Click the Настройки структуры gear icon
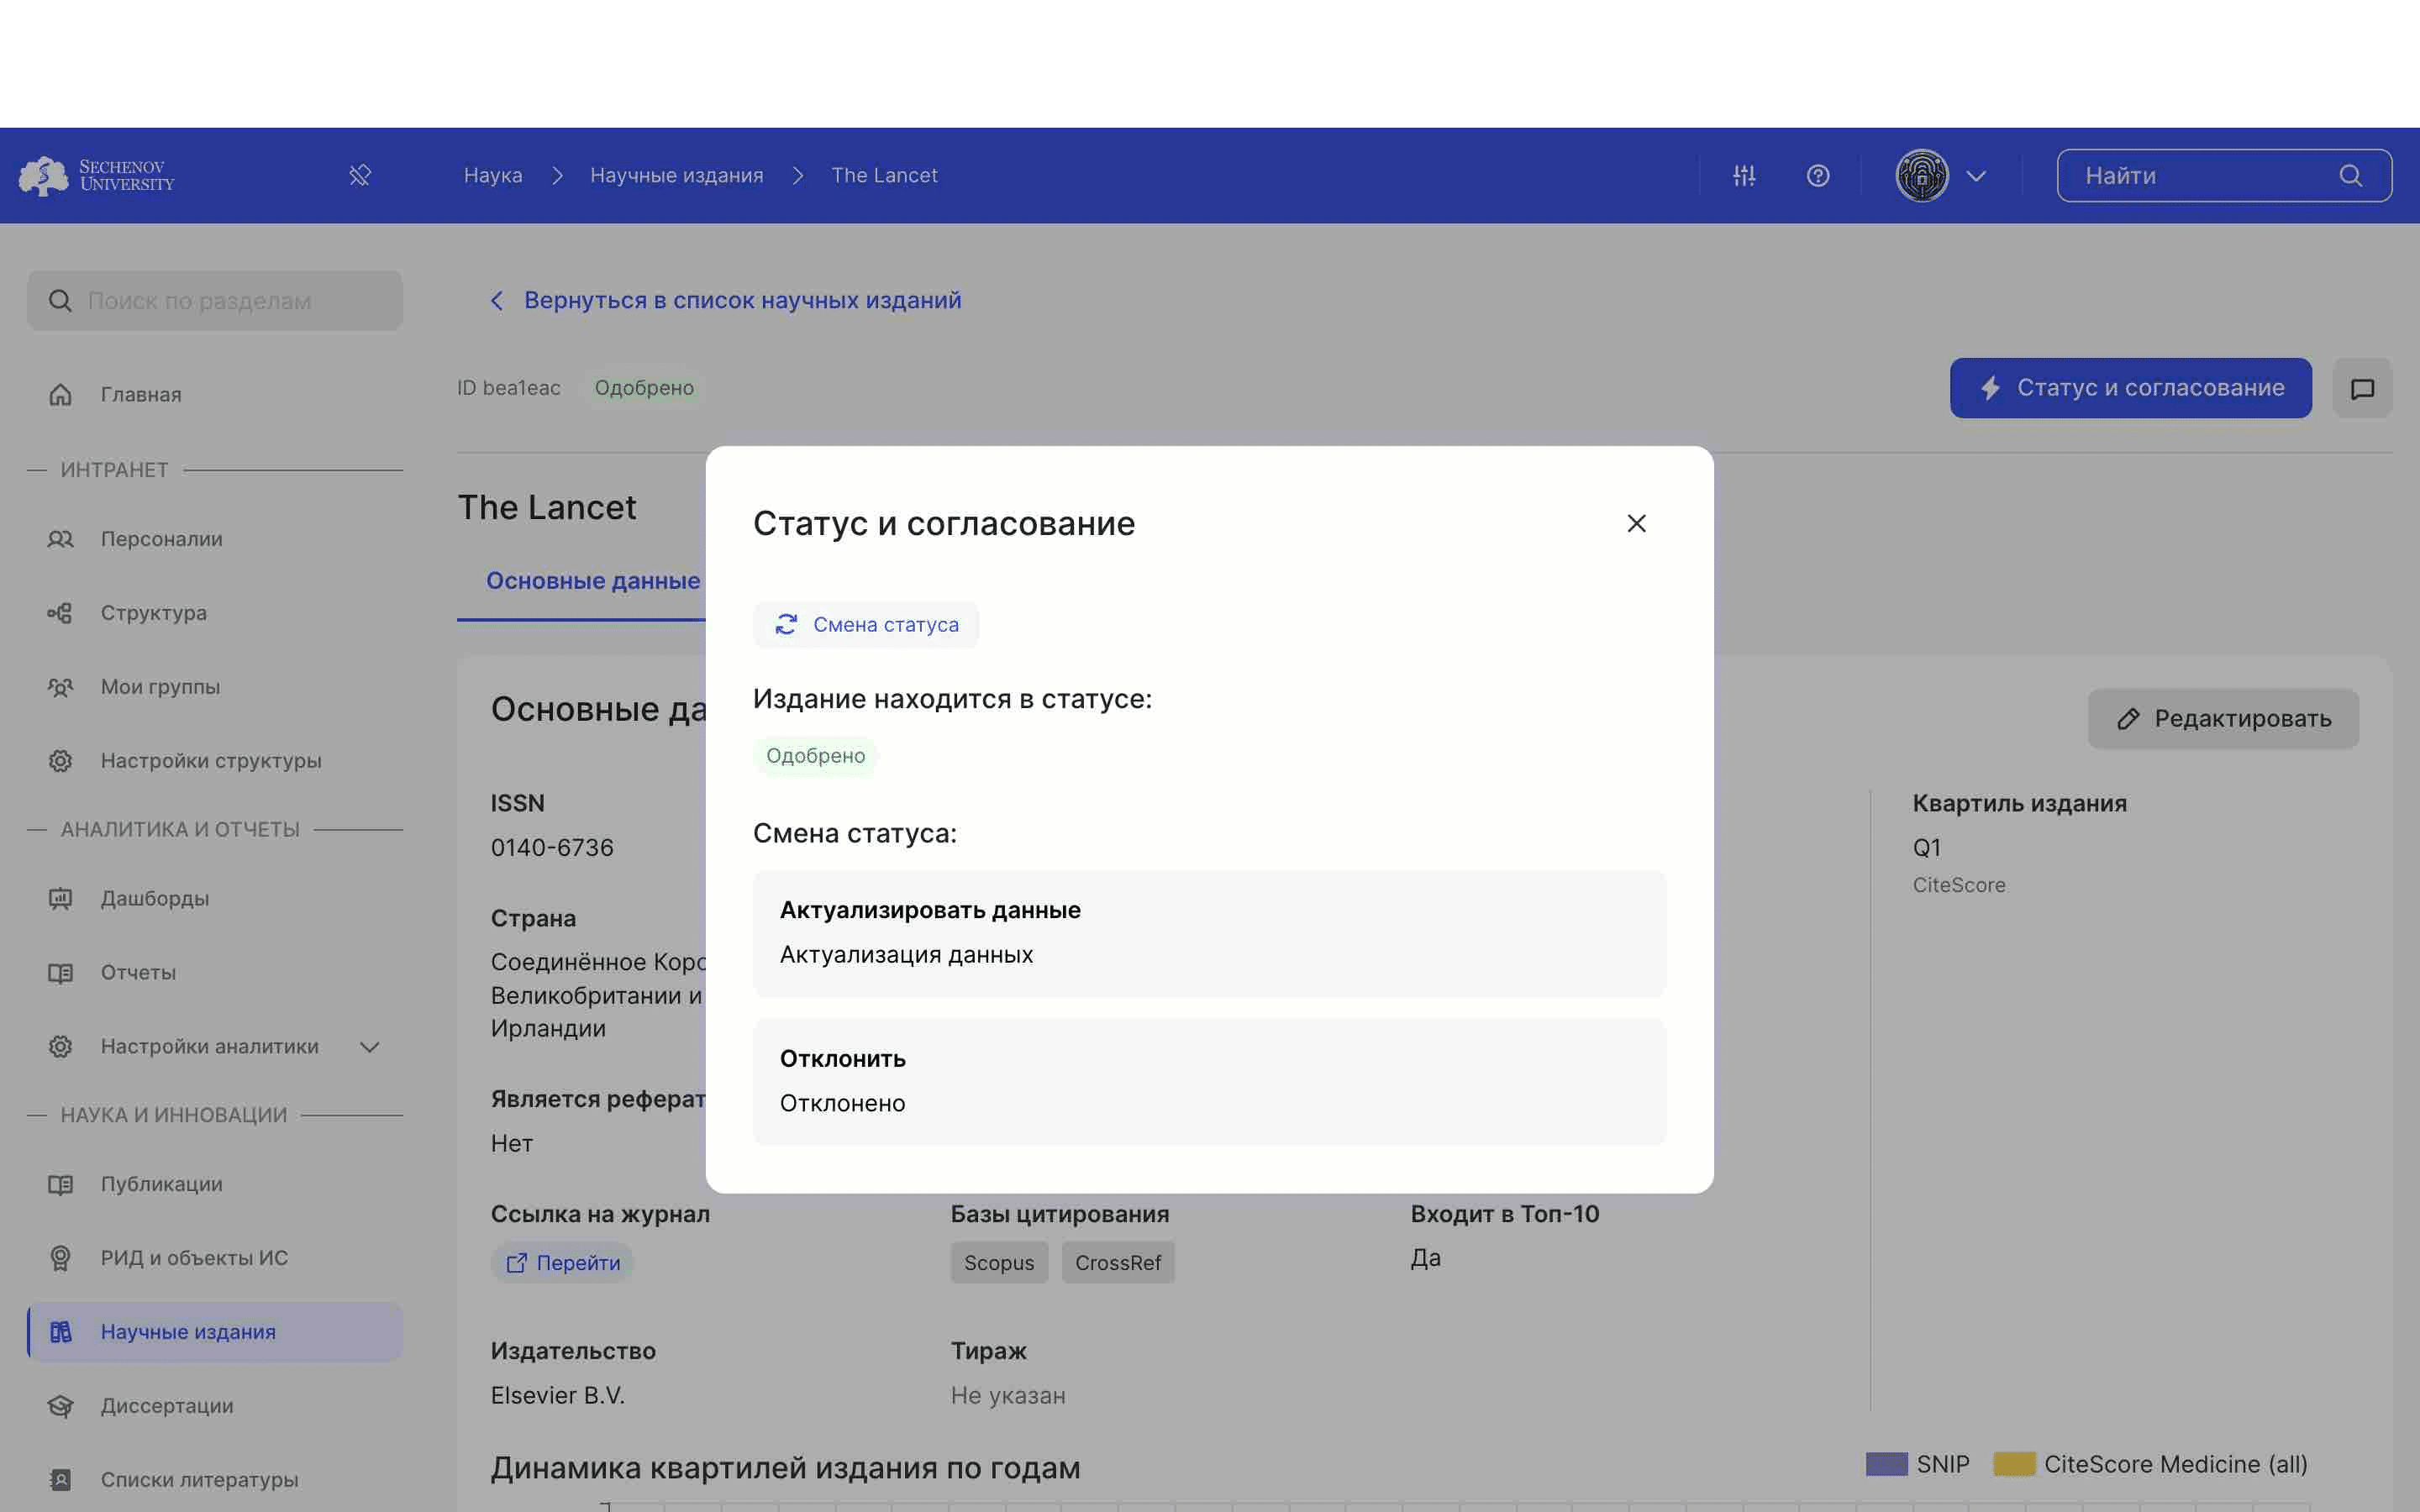Screen dimensions: 2420x1512 [60, 761]
